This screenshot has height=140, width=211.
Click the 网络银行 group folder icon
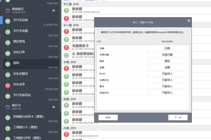[8, 11]
